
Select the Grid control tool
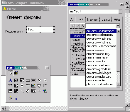(x=28, y=86)
